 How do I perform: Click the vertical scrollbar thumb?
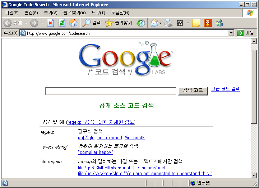pos(254,87)
